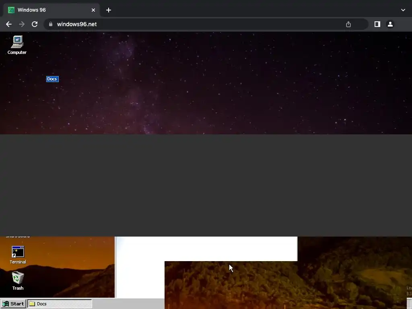Open a new browser tab
412x309 pixels.
[109, 10]
